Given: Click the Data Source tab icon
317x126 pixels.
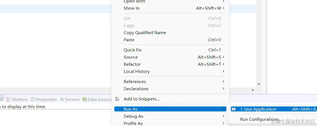Looking at the screenshot, I should click(x=85, y=99).
